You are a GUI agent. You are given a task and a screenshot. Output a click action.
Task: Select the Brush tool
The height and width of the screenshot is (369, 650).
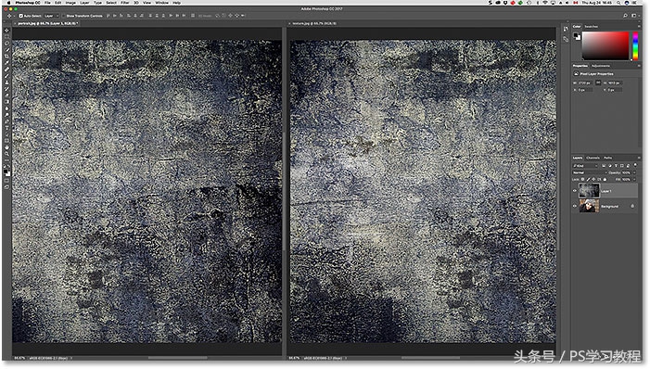[x=6, y=76]
